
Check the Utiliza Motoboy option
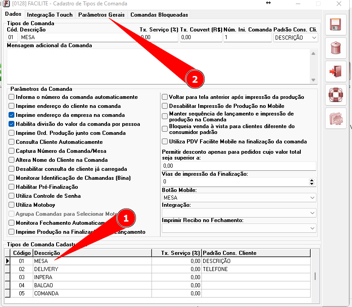(x=11, y=205)
